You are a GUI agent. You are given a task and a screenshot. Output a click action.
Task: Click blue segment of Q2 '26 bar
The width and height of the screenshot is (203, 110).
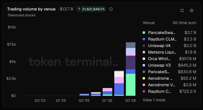(119, 89)
